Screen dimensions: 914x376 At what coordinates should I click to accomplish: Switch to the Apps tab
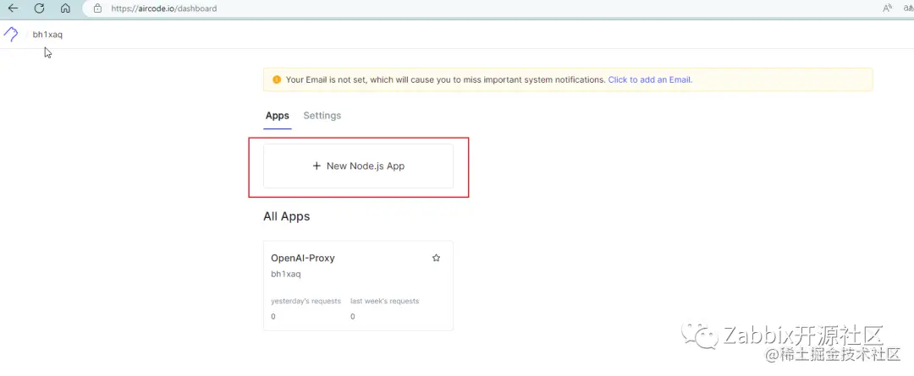coord(278,115)
